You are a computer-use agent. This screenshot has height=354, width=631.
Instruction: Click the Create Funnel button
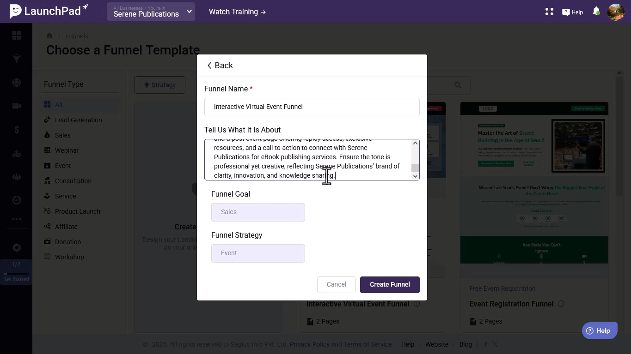pos(390,285)
